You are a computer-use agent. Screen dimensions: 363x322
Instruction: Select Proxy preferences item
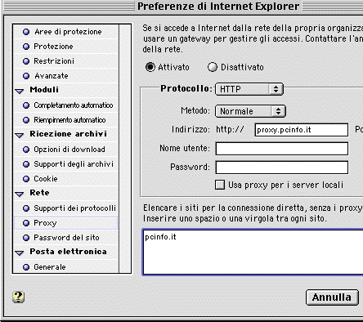[x=66, y=223]
